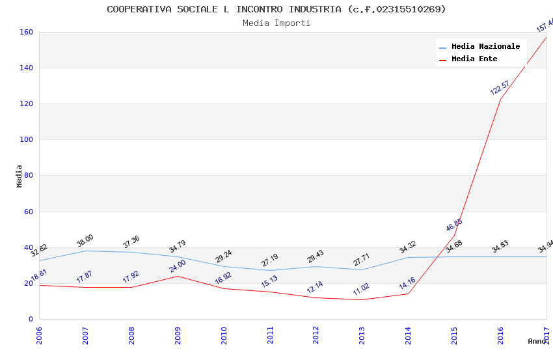Select the 17.92 ente value label

click(131, 277)
